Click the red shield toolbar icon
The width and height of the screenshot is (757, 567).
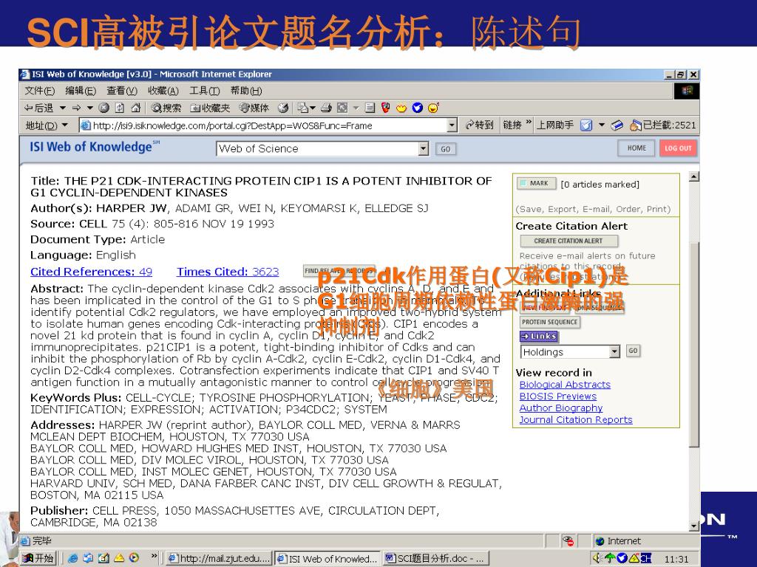(x=386, y=108)
